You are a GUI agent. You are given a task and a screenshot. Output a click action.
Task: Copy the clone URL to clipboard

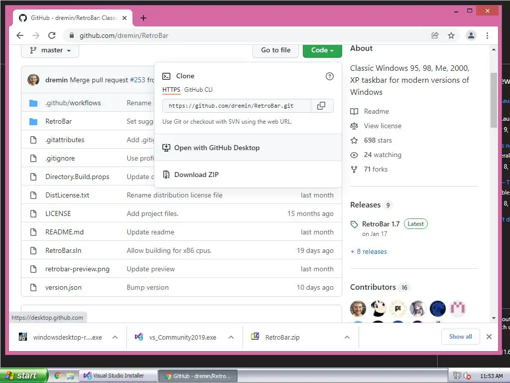click(321, 106)
